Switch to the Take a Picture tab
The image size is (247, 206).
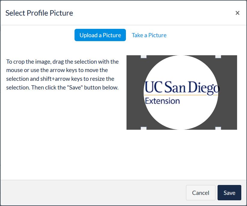pyautogui.click(x=149, y=35)
